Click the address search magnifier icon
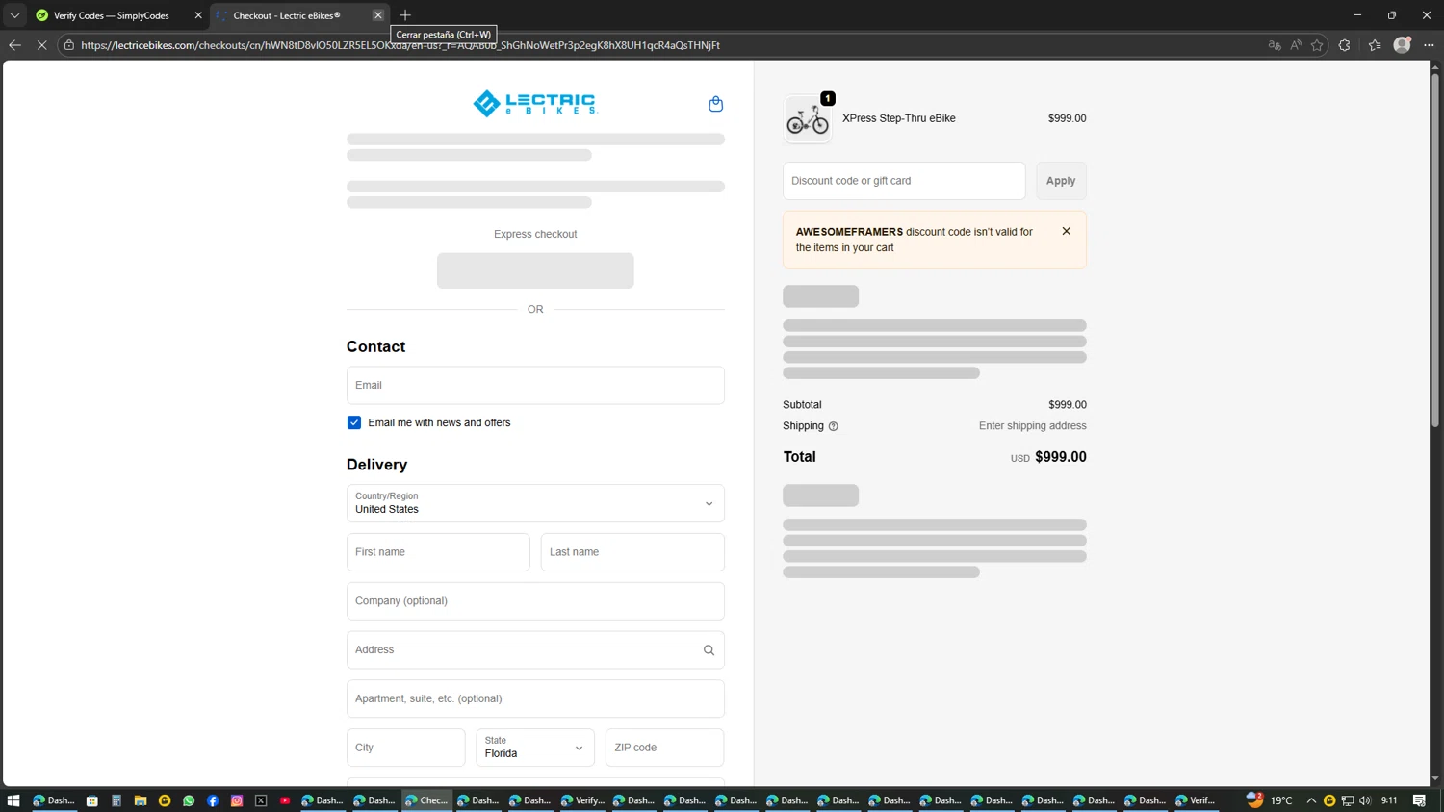The width and height of the screenshot is (1444, 812). coord(709,650)
